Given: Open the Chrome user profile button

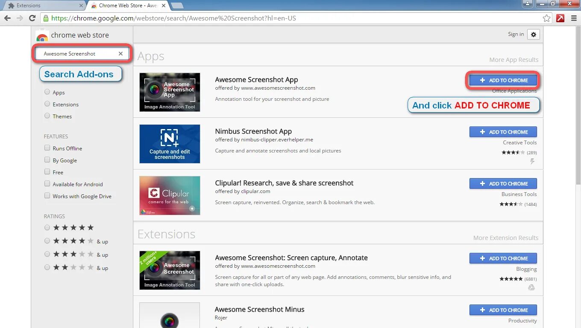Looking at the screenshot, I should tap(528, 3).
